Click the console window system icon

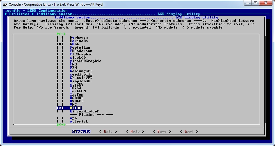pyautogui.click(x=5, y=4)
